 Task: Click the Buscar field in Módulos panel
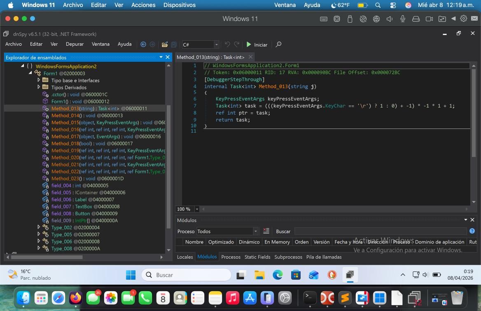(x=380, y=231)
